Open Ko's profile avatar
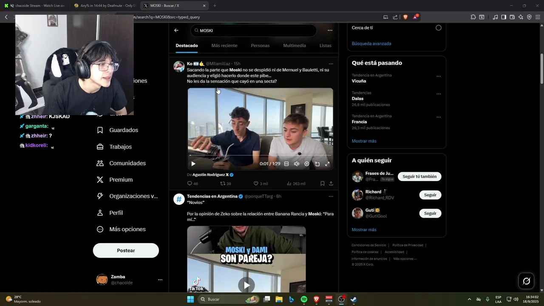This screenshot has width=544, height=306. point(179,66)
